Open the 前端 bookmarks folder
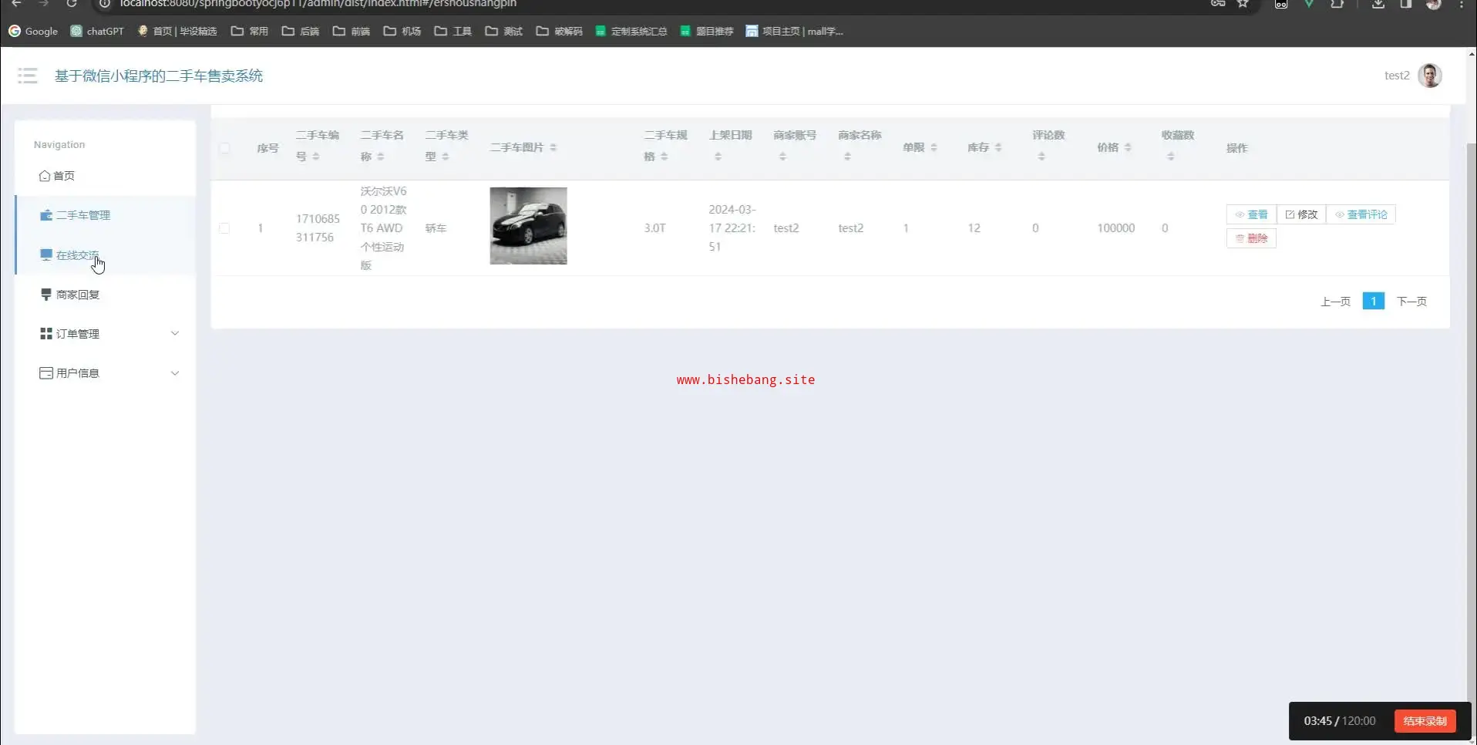The image size is (1477, 745). [352, 31]
